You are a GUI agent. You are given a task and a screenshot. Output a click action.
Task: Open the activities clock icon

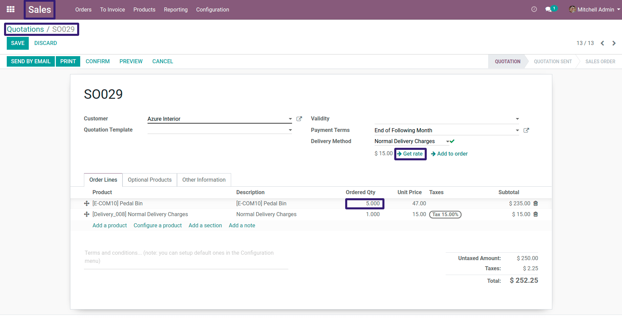click(x=534, y=9)
